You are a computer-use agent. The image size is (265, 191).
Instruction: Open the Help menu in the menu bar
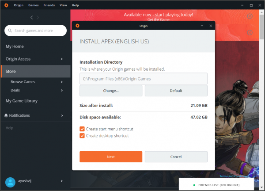coord(75,5)
